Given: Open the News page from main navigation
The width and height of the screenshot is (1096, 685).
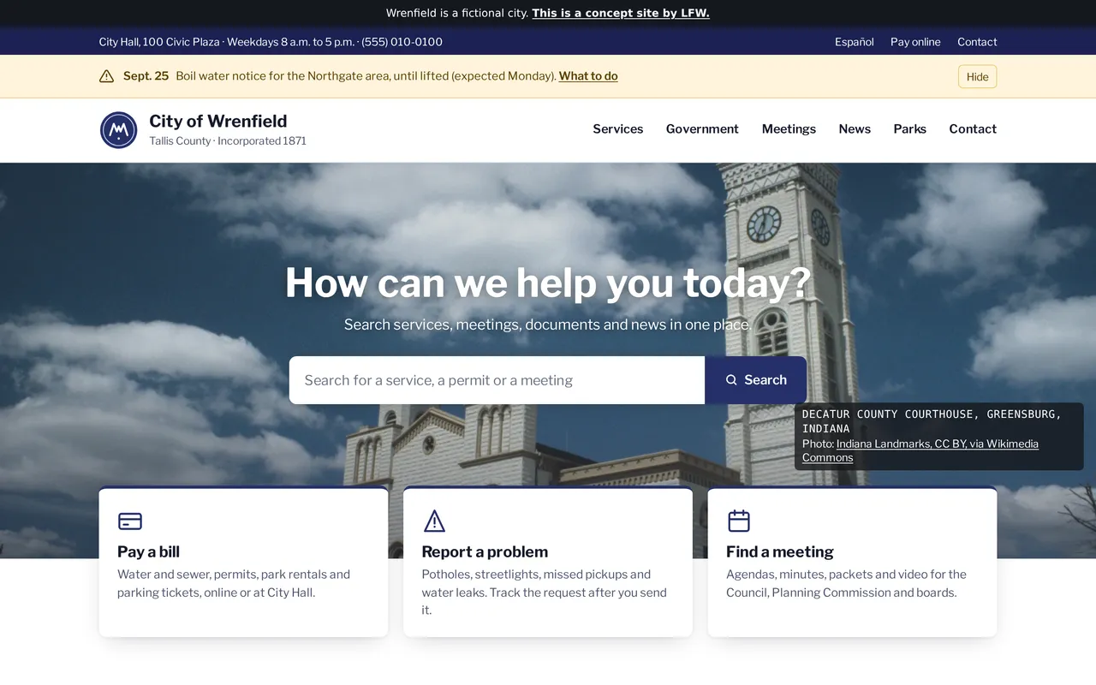Looking at the screenshot, I should (x=855, y=129).
